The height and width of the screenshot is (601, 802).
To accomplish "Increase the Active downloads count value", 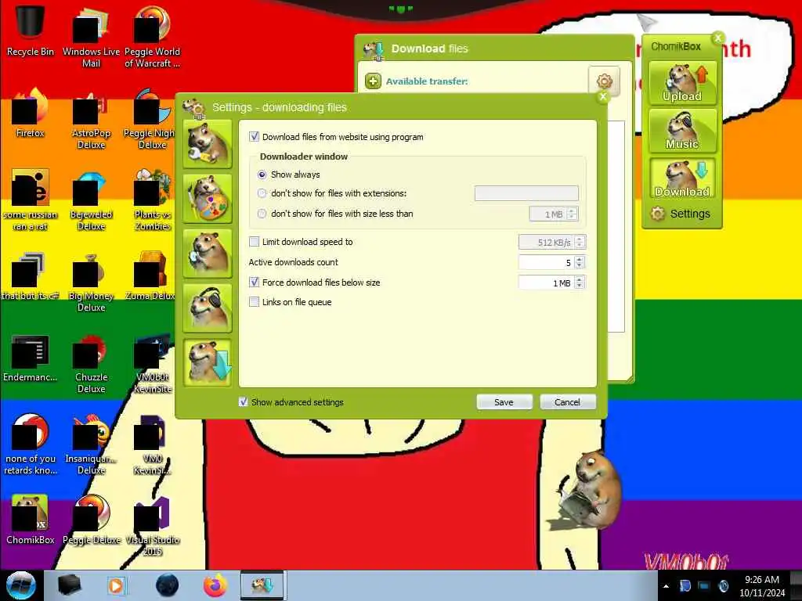I will click(580, 259).
